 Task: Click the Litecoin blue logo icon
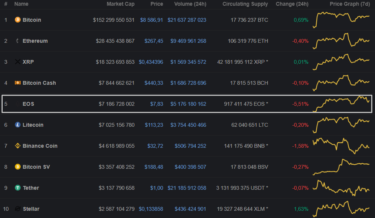(x=18, y=125)
